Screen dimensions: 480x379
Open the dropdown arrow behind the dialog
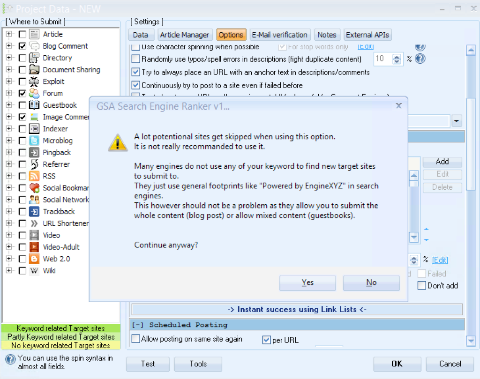457,121
